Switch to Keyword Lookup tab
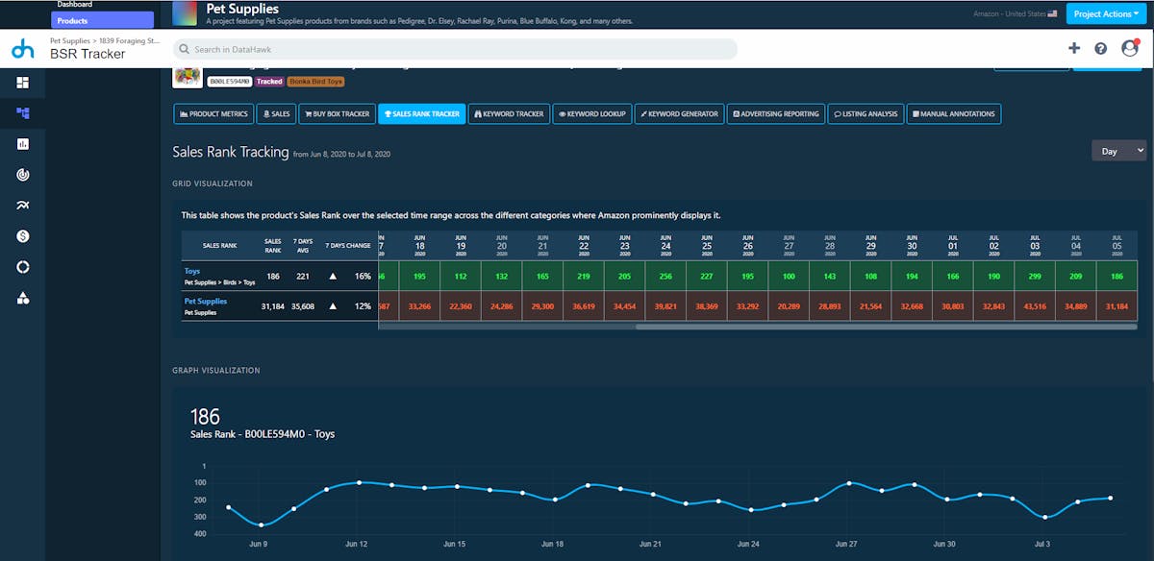This screenshot has height=561, width=1154. coord(592,113)
